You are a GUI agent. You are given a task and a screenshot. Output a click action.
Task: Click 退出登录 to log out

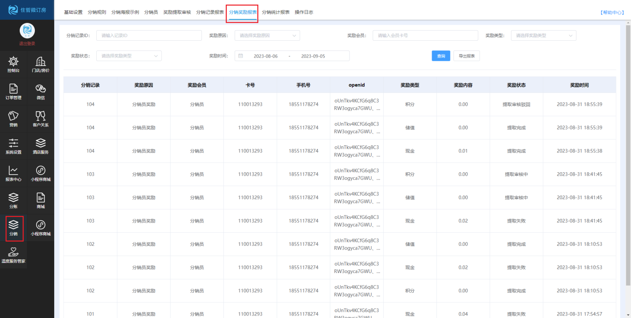tap(27, 44)
